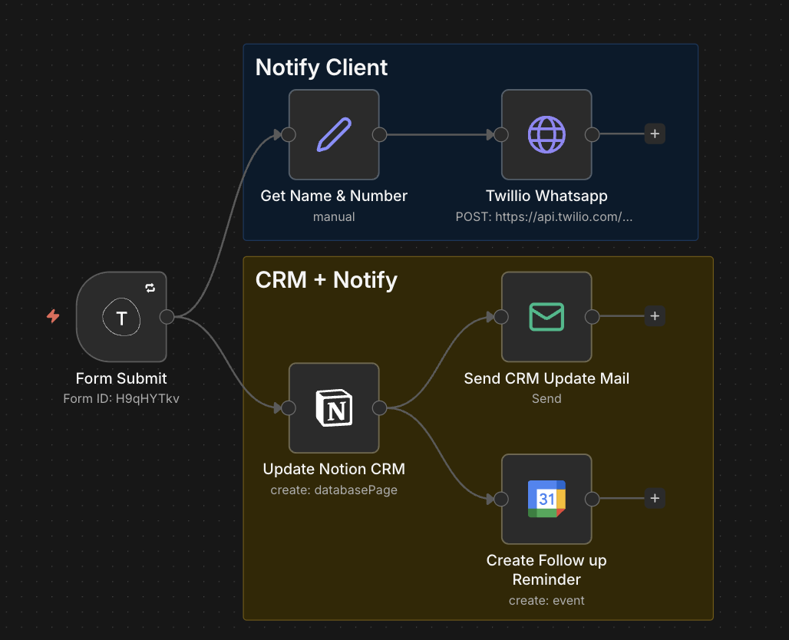The width and height of the screenshot is (789, 640).
Task: Open the Google Calendar icon node
Action: (x=546, y=499)
